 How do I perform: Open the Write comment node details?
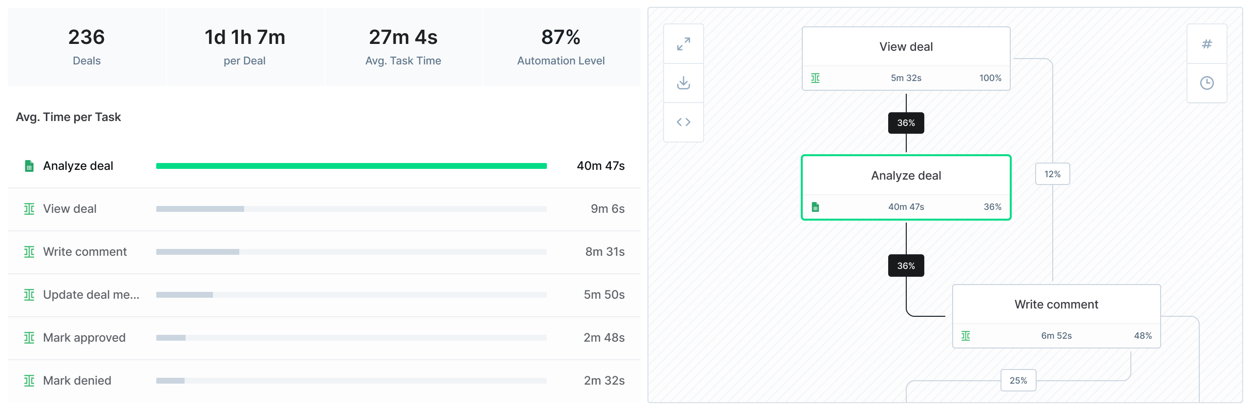coord(1056,304)
